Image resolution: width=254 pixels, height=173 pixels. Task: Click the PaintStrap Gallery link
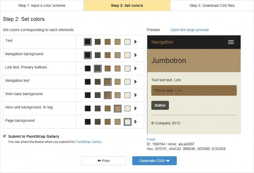(88, 142)
